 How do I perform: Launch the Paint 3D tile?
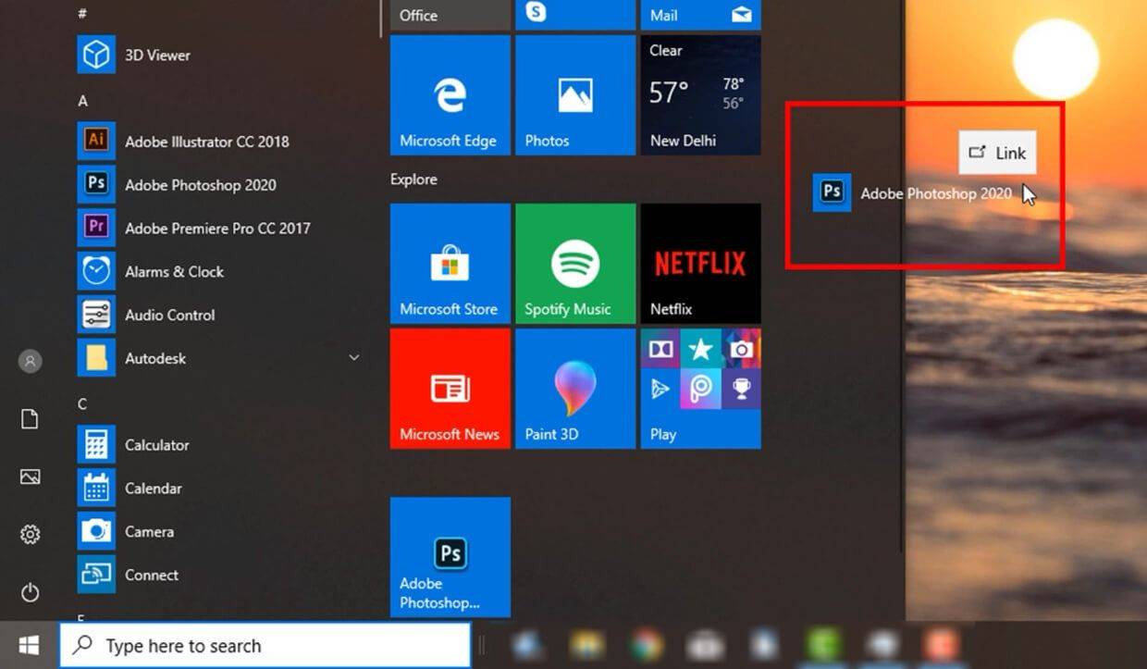pos(575,389)
